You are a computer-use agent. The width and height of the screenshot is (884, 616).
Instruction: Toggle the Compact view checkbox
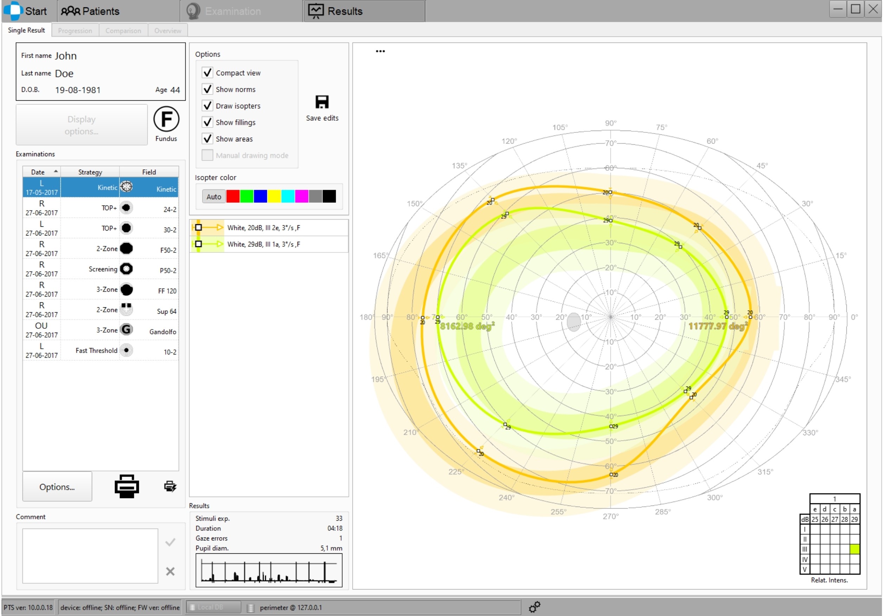pos(207,73)
